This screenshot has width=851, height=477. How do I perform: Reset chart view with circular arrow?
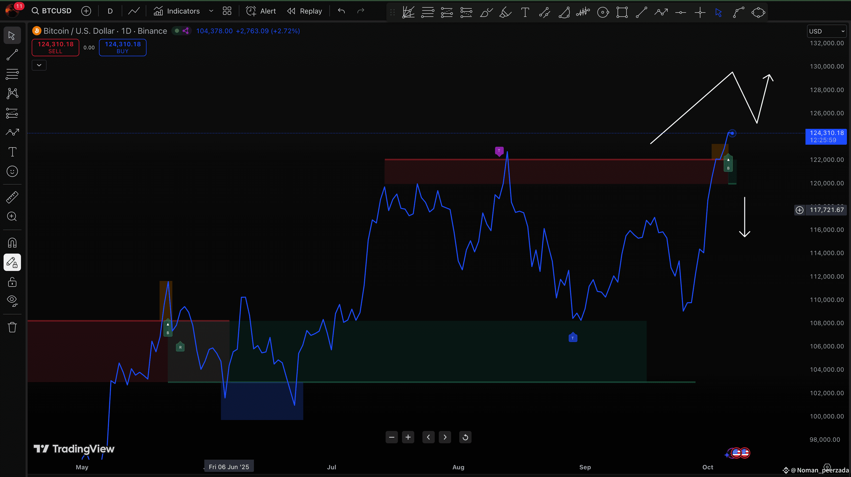click(465, 437)
